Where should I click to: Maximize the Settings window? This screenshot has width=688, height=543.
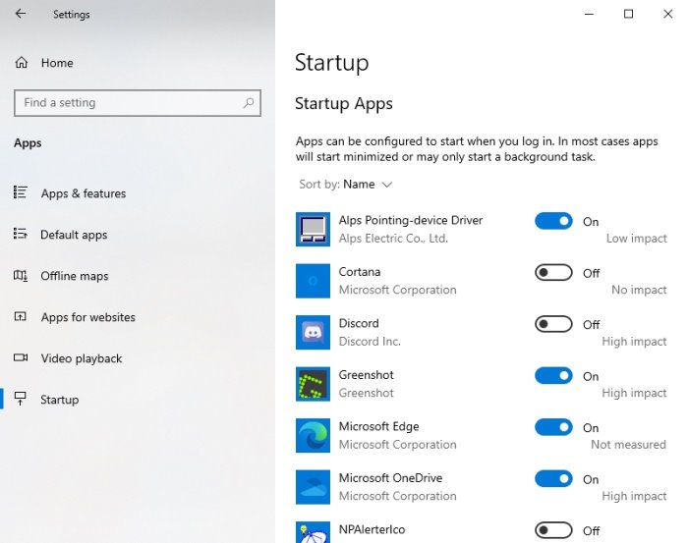pos(628,14)
